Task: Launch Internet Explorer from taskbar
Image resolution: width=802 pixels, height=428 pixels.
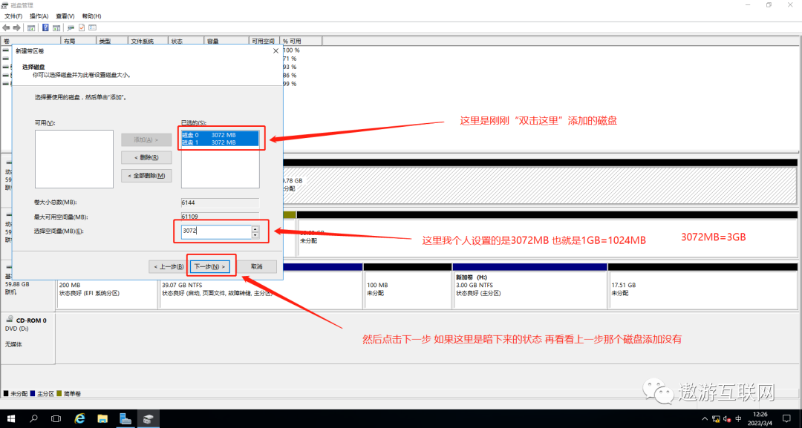Action: tap(79, 418)
